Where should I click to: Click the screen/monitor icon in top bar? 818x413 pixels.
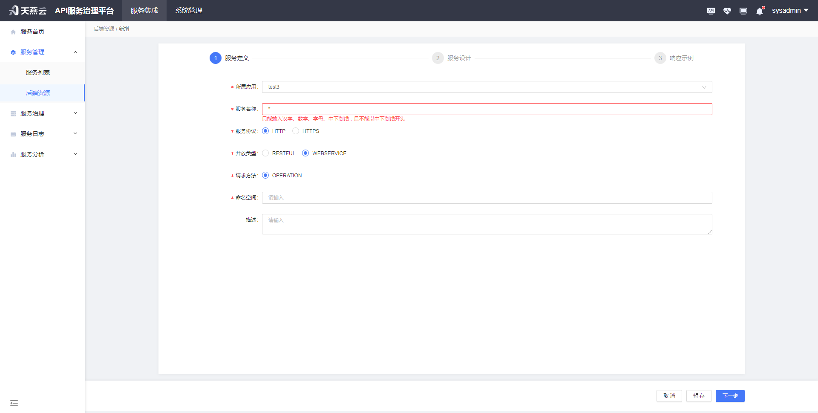click(743, 11)
